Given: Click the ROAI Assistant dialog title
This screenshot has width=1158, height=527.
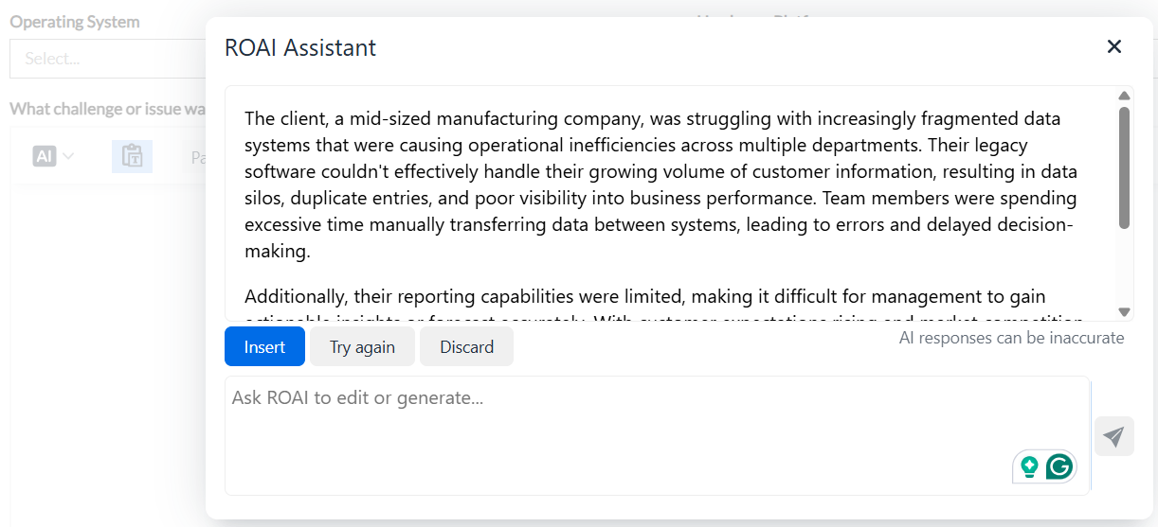Looking at the screenshot, I should point(300,47).
